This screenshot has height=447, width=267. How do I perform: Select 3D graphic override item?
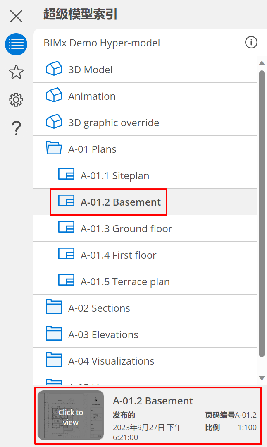[x=113, y=123]
